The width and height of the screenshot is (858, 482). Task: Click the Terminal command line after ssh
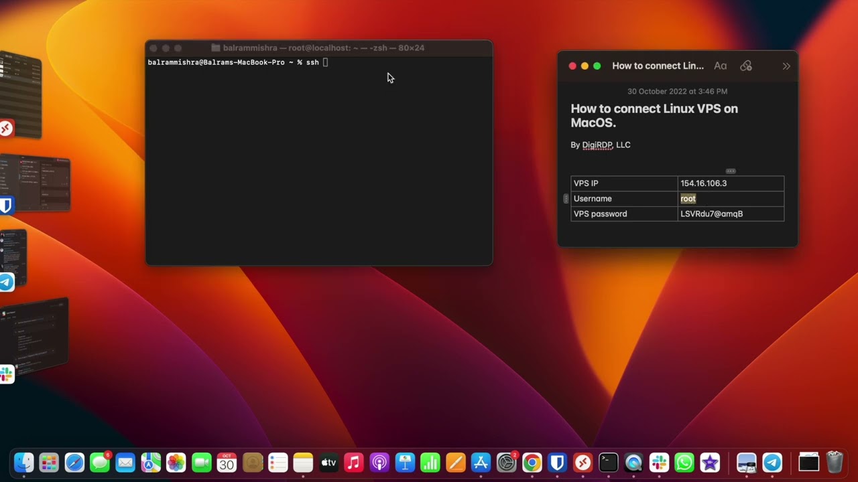click(325, 62)
